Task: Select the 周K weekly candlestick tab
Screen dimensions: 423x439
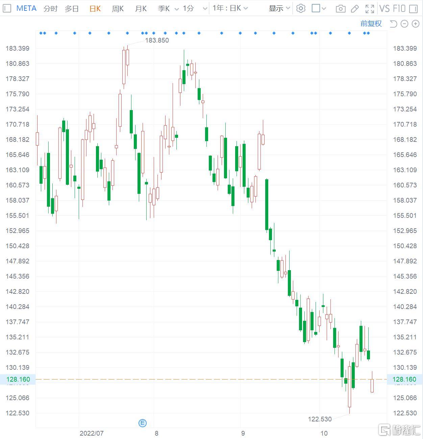Action: click(x=118, y=8)
